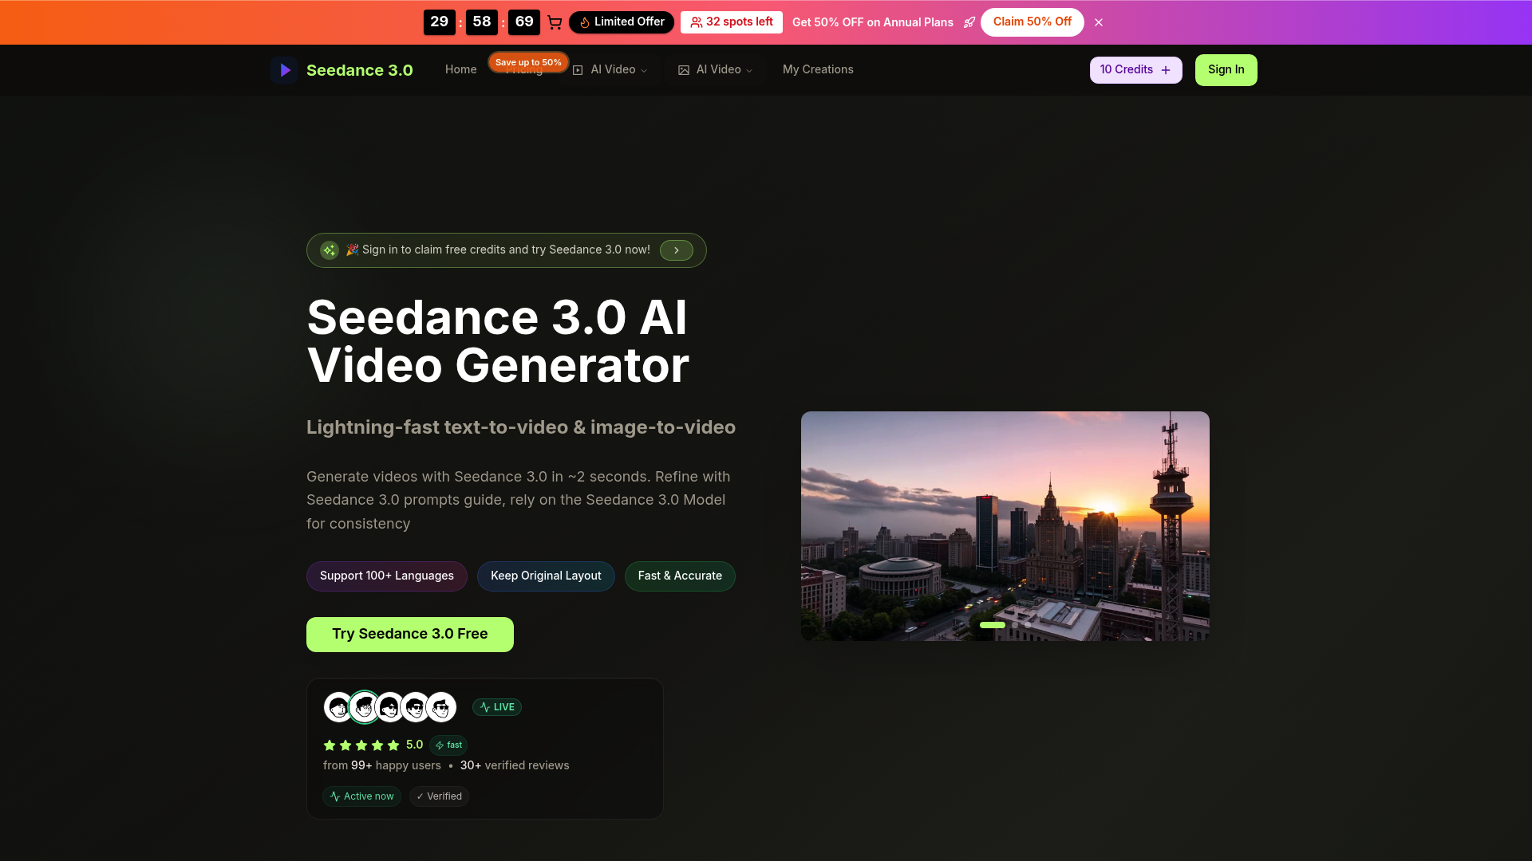Click the green progress bar under the video
1532x861 pixels.
tap(992, 625)
